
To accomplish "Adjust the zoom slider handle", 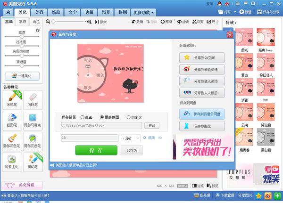I will tap(53, 22).
